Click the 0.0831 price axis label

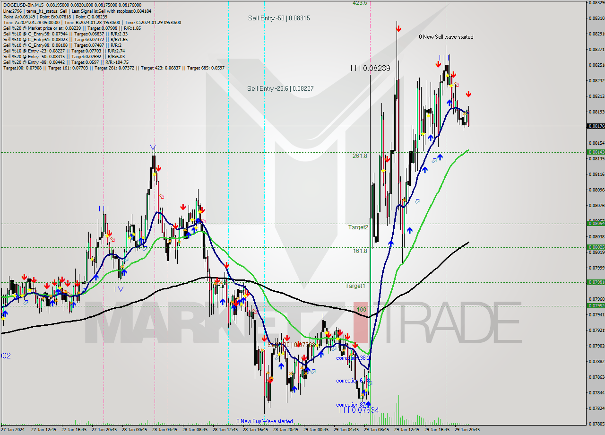coord(596,18)
